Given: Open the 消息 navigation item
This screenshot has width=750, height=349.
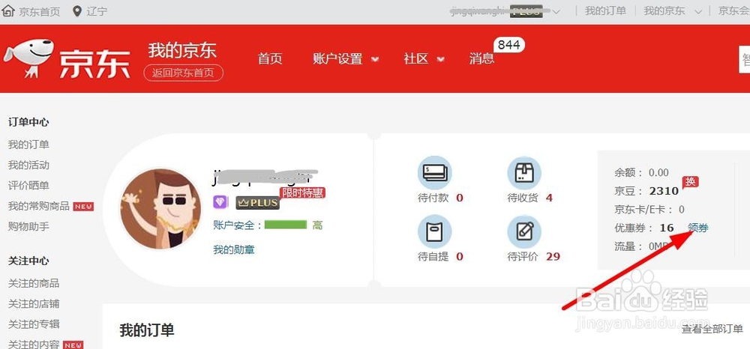Looking at the screenshot, I should 481,59.
